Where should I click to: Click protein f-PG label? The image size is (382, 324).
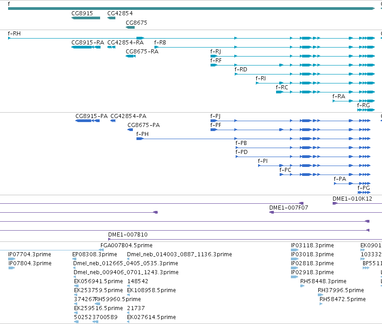[364, 188]
